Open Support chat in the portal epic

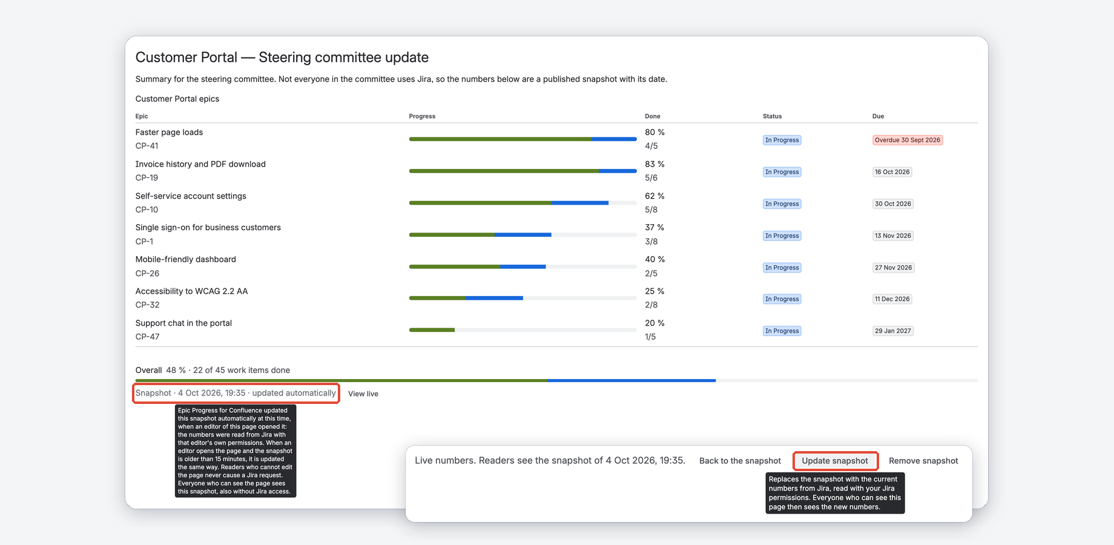[183, 323]
